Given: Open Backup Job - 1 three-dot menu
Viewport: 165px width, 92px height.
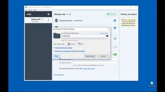Looking at the screenshot, I should point(48,20).
